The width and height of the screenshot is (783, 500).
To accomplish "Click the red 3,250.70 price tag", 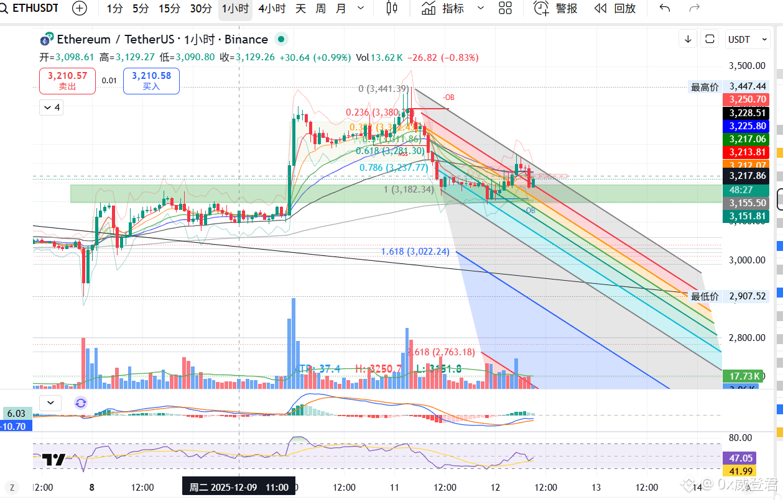I will (x=745, y=99).
